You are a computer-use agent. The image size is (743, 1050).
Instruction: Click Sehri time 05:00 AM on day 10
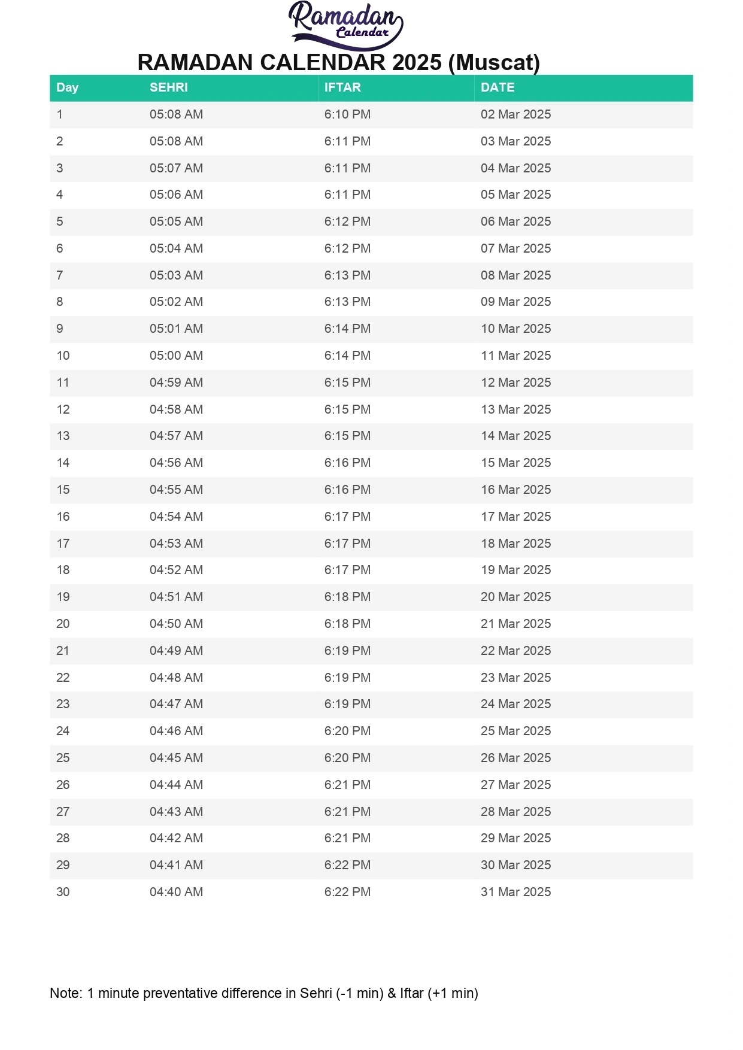click(176, 356)
